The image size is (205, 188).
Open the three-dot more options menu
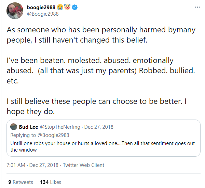pos(197,7)
